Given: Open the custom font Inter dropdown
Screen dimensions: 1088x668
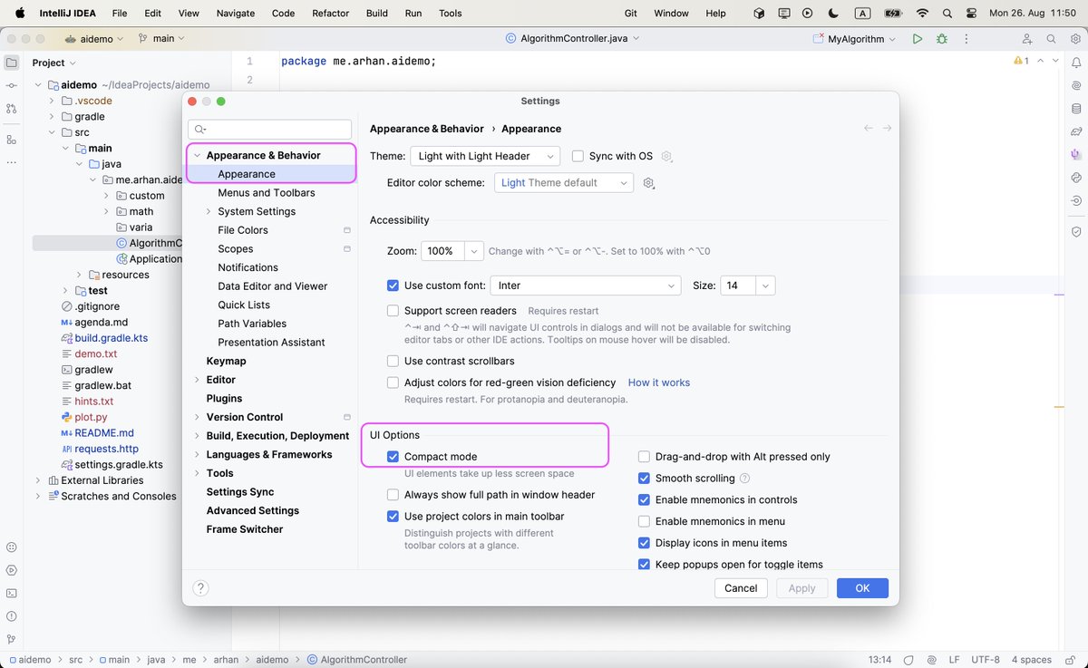Looking at the screenshot, I should [x=585, y=286].
